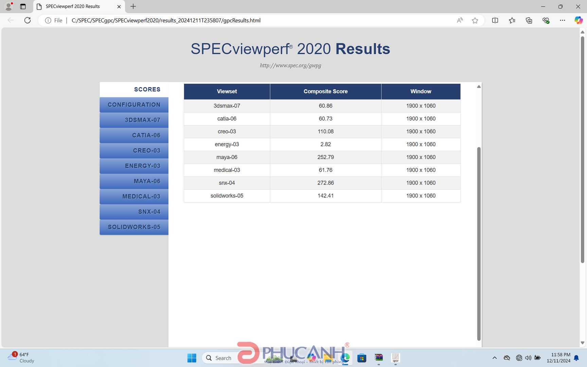Click the Viewset column header
The height and width of the screenshot is (367, 587).
pyautogui.click(x=227, y=91)
